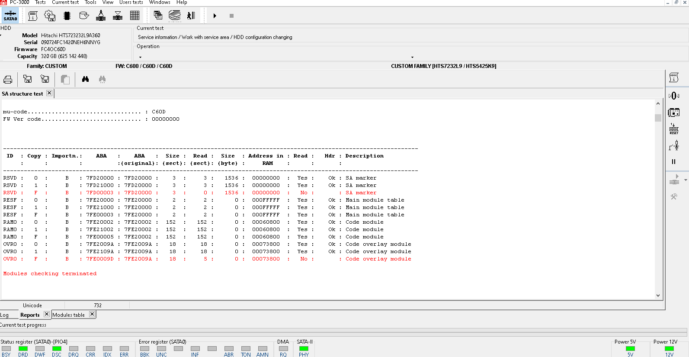Click the gray binoculars find-next icon

coord(102,79)
